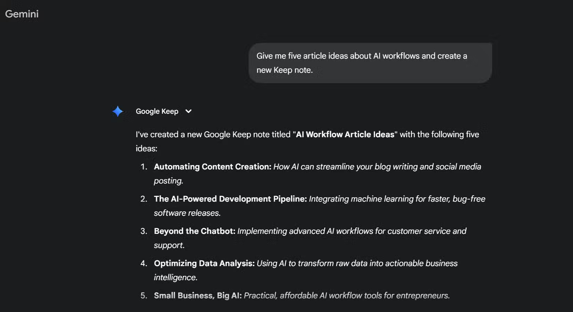573x312 pixels.
Task: Click the italic raw data description text
Action: point(357,263)
